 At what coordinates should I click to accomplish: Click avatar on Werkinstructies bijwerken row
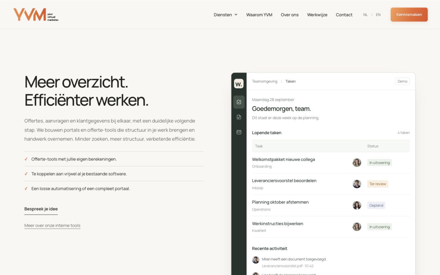pos(357,227)
